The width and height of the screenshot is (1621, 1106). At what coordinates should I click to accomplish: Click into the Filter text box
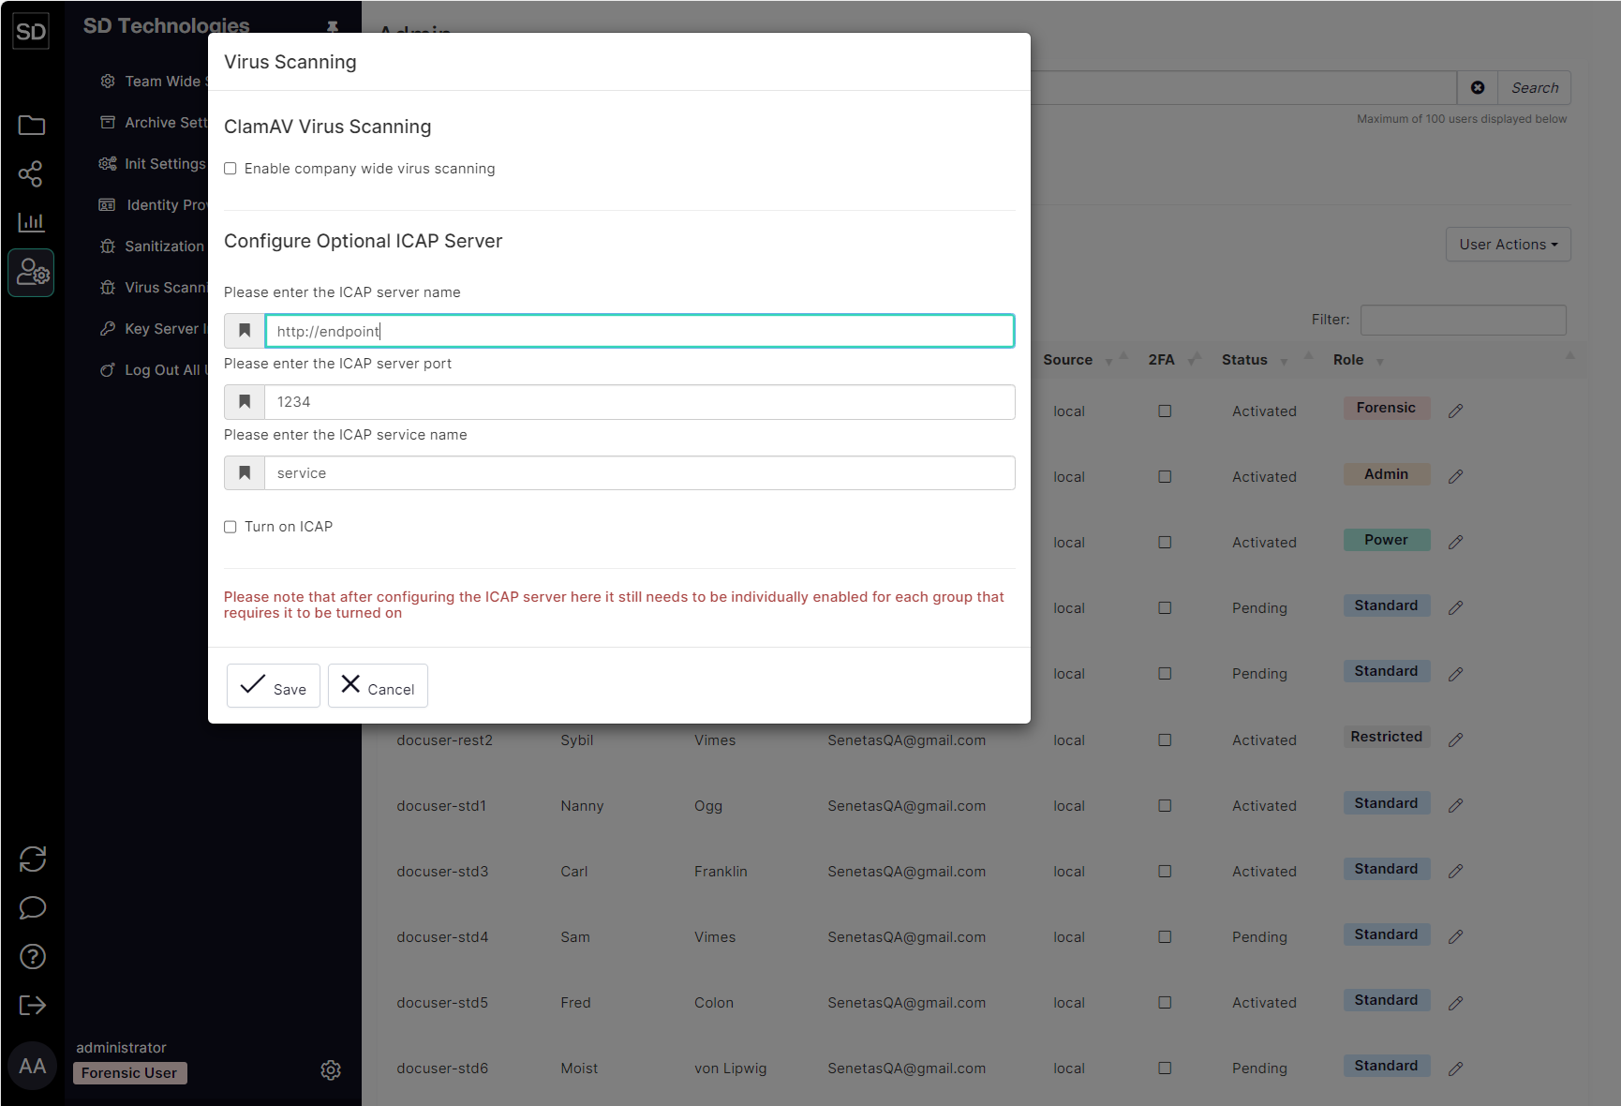(1464, 320)
